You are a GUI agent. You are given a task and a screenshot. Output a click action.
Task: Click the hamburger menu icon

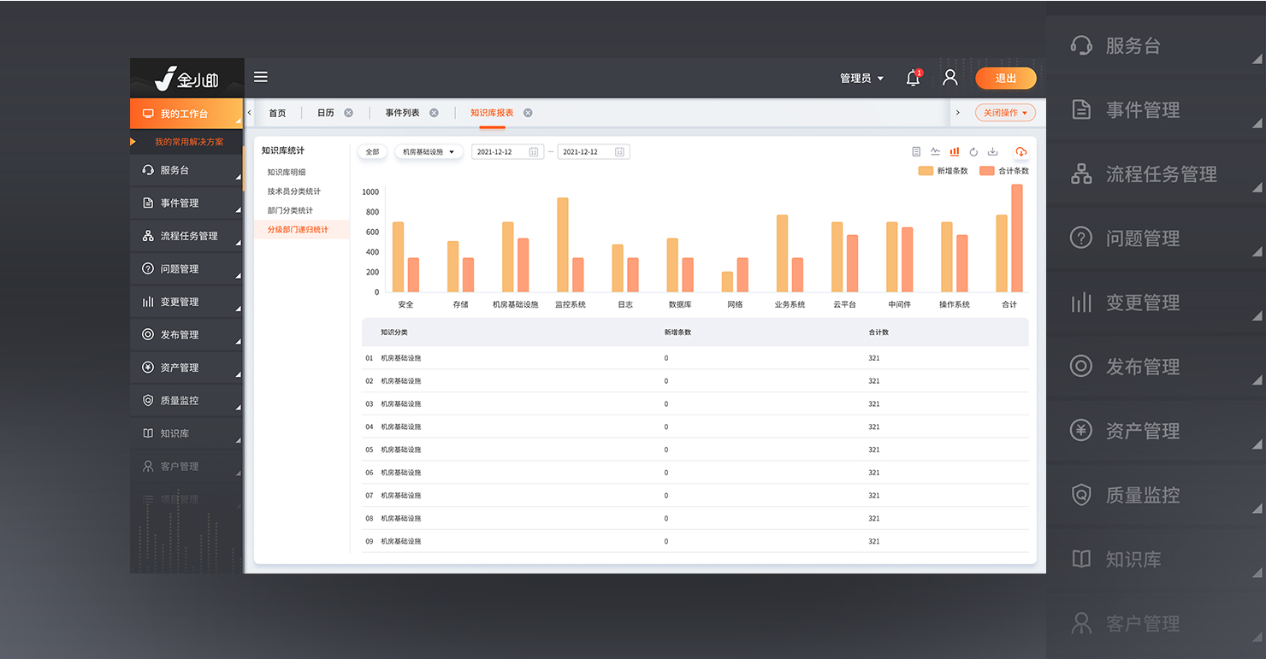[x=261, y=77]
